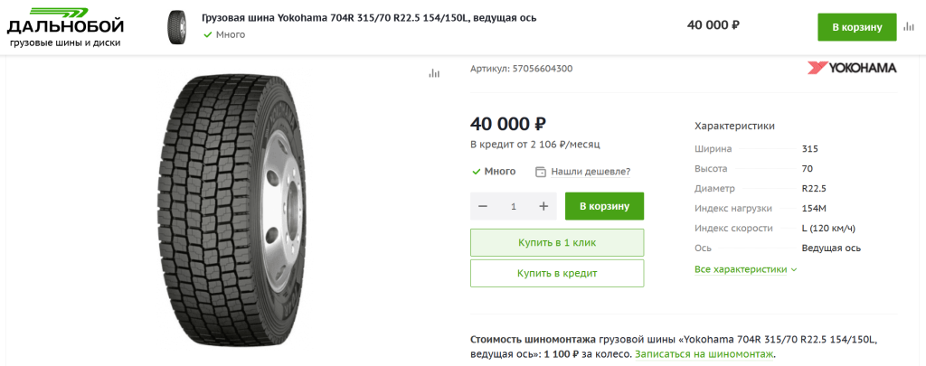
Task: Increase quantity with plus button
Action: (543, 206)
